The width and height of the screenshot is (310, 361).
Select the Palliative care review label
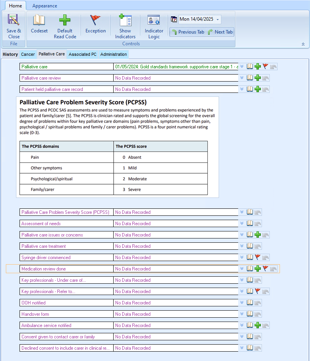(x=41, y=78)
